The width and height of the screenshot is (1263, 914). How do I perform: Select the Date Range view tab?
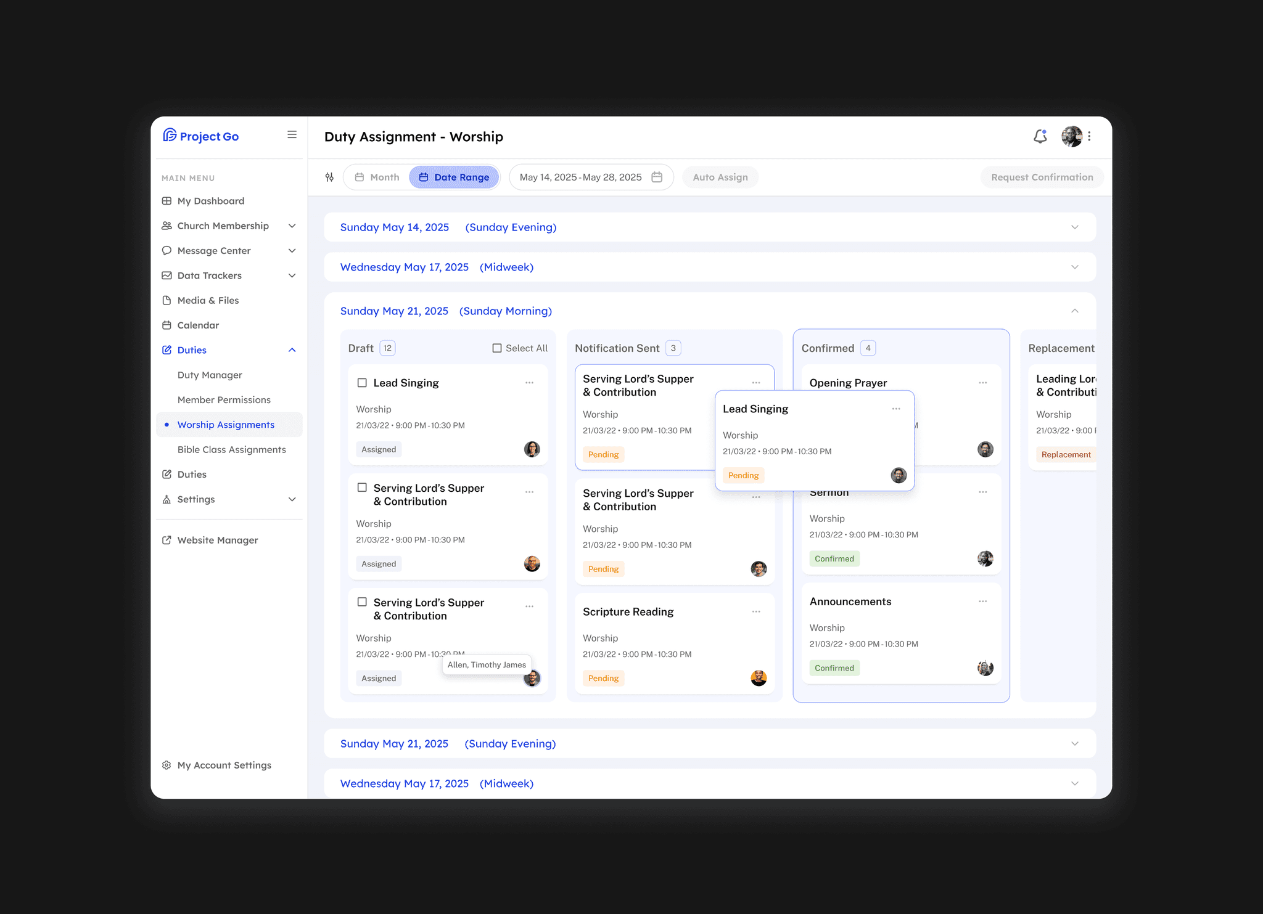coord(454,177)
